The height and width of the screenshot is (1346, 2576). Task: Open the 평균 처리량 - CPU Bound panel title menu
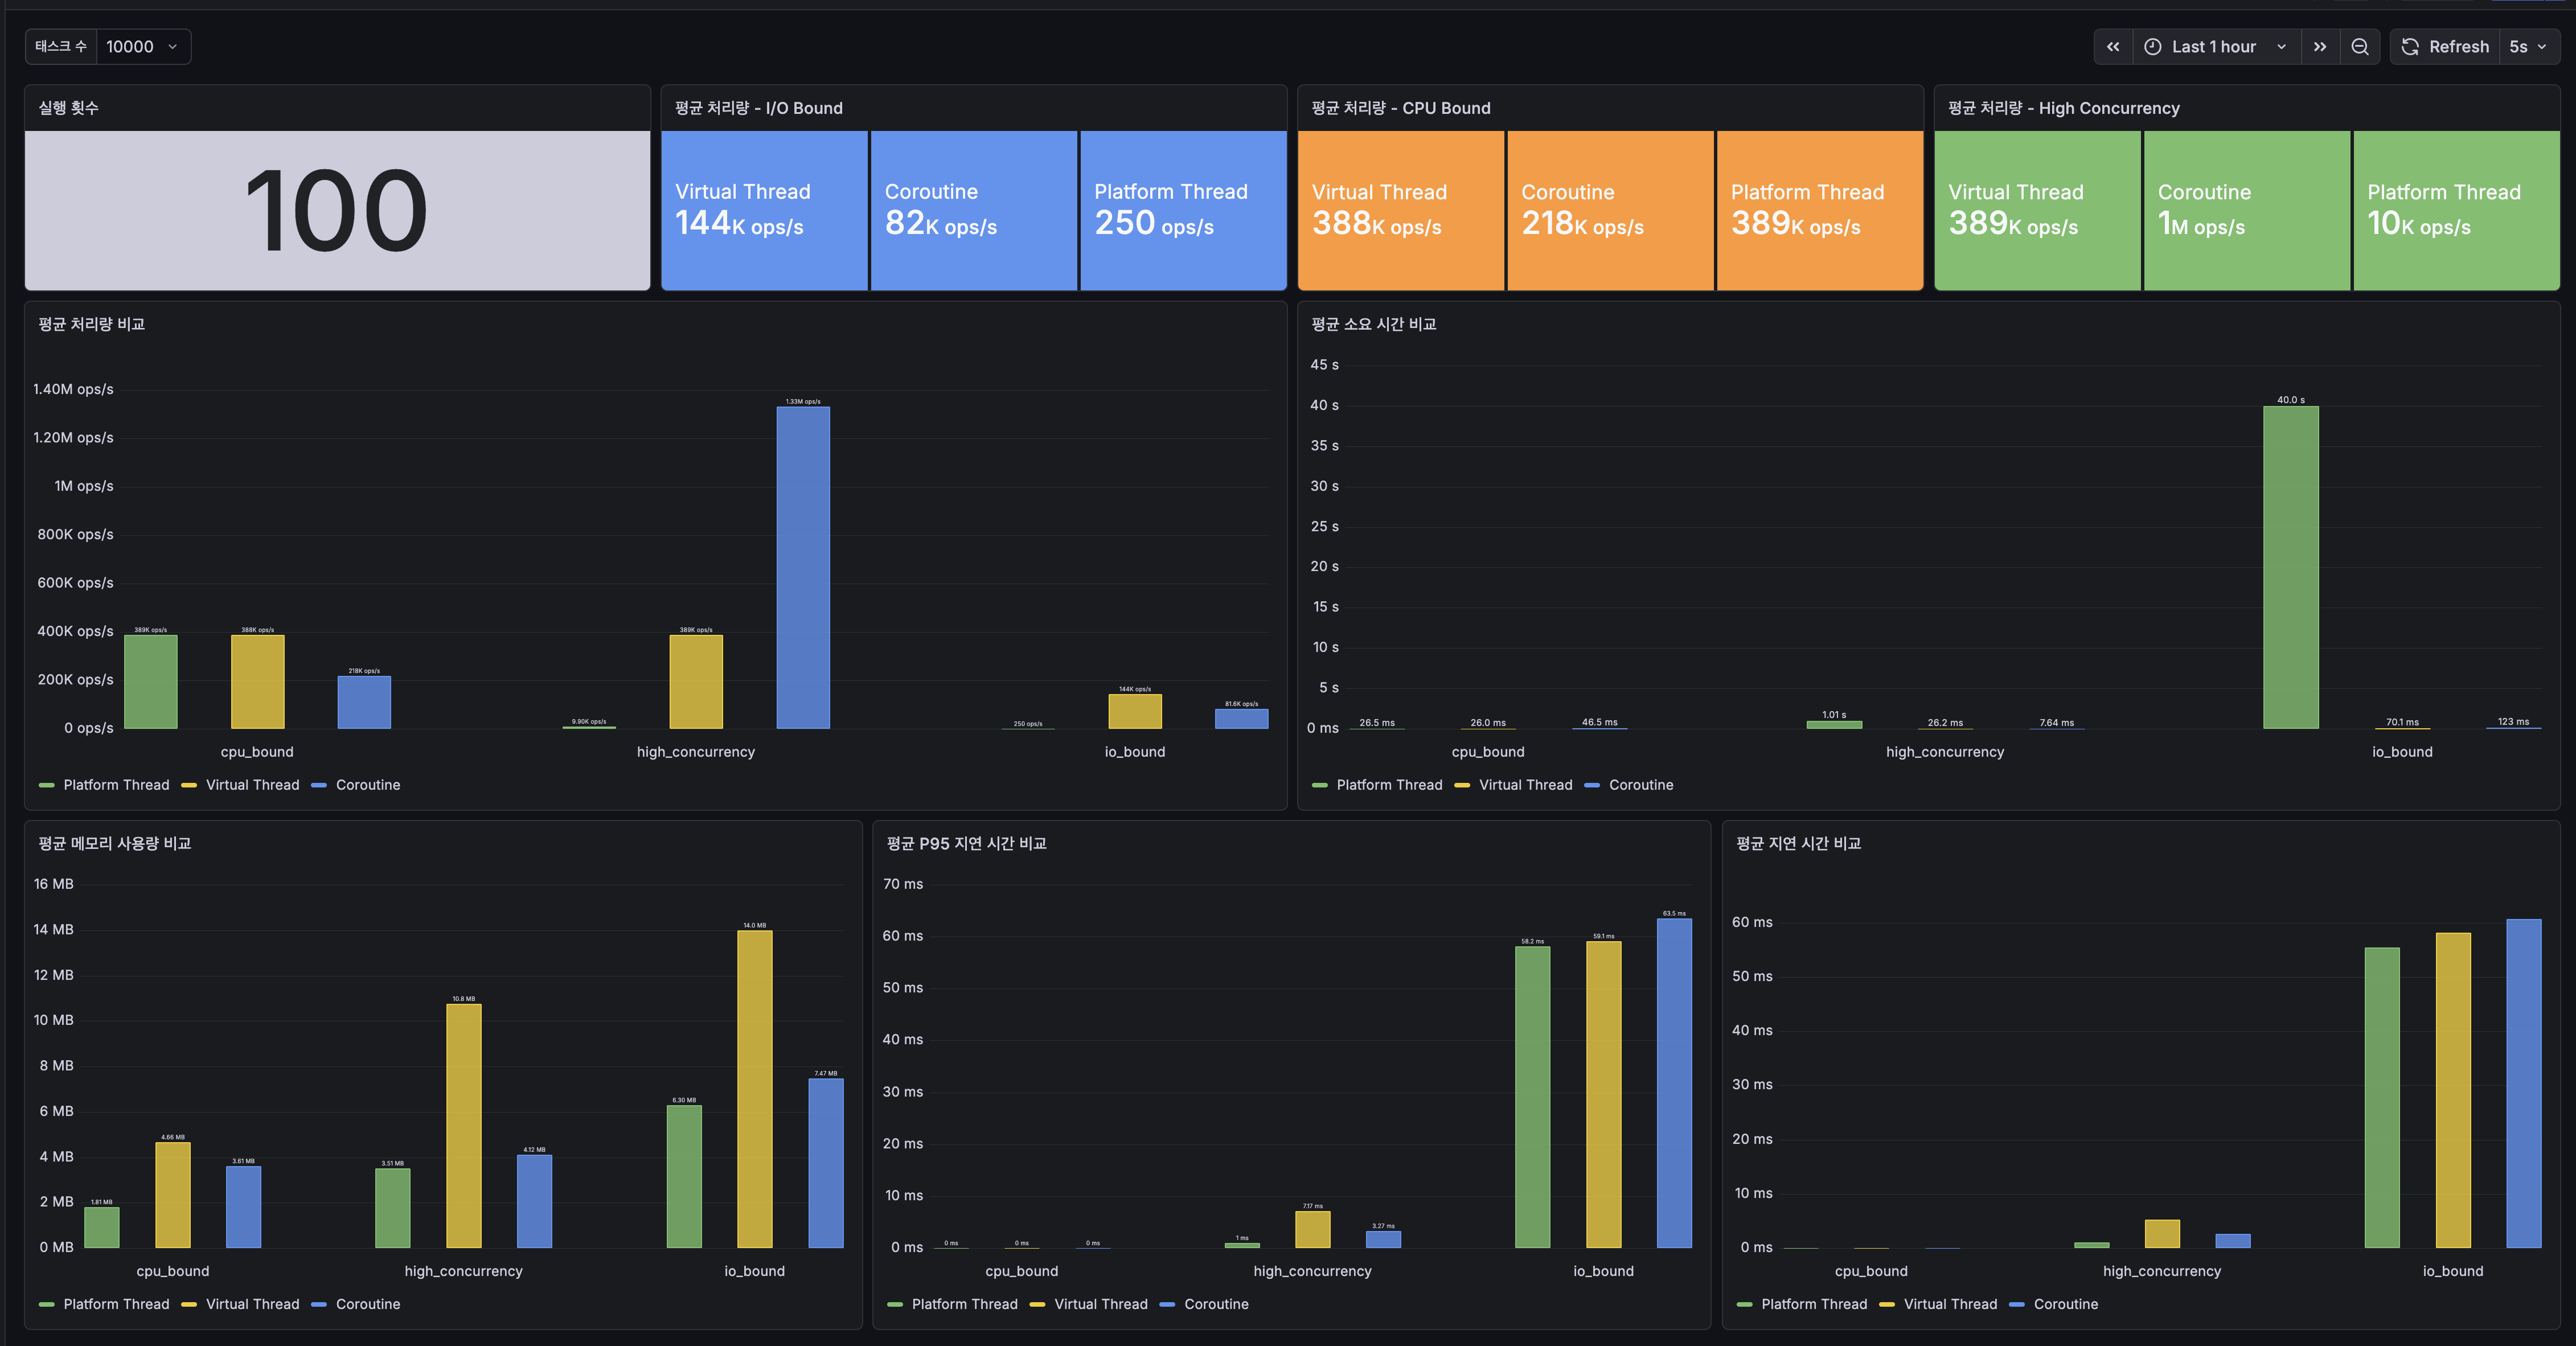1400,108
